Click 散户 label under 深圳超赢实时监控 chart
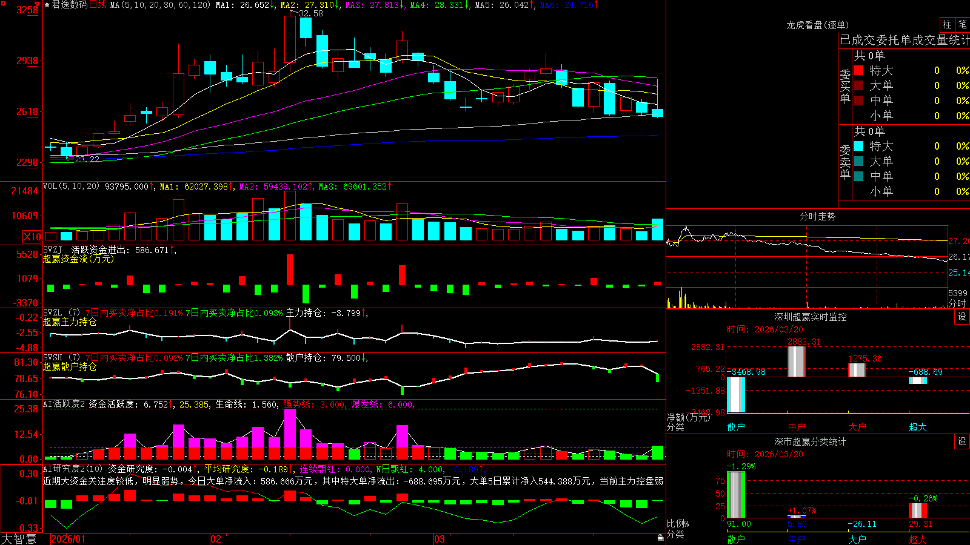Image resolution: width=970 pixels, height=545 pixels. (x=736, y=427)
